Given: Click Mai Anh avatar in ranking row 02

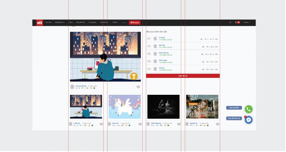Looking at the screenshot, I should (x=155, y=46).
